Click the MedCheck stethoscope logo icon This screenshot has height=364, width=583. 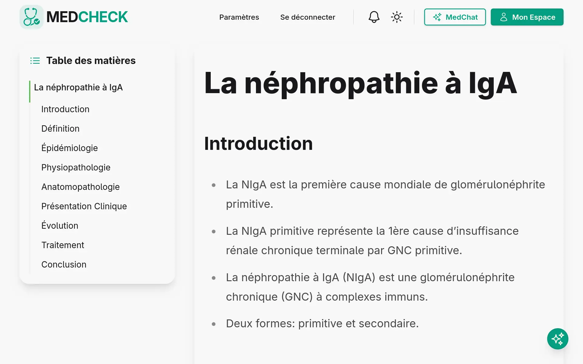tap(32, 17)
